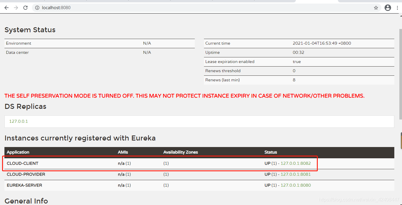402x205 pixels.
Task: Click the browser forward arrow
Action: click(16, 8)
